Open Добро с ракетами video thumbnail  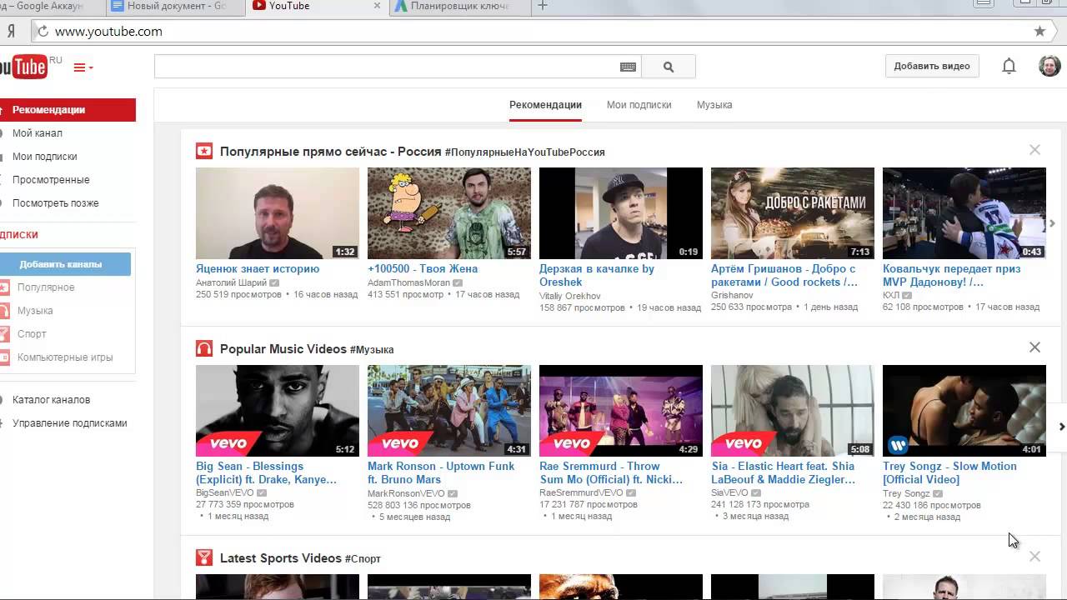(x=793, y=213)
